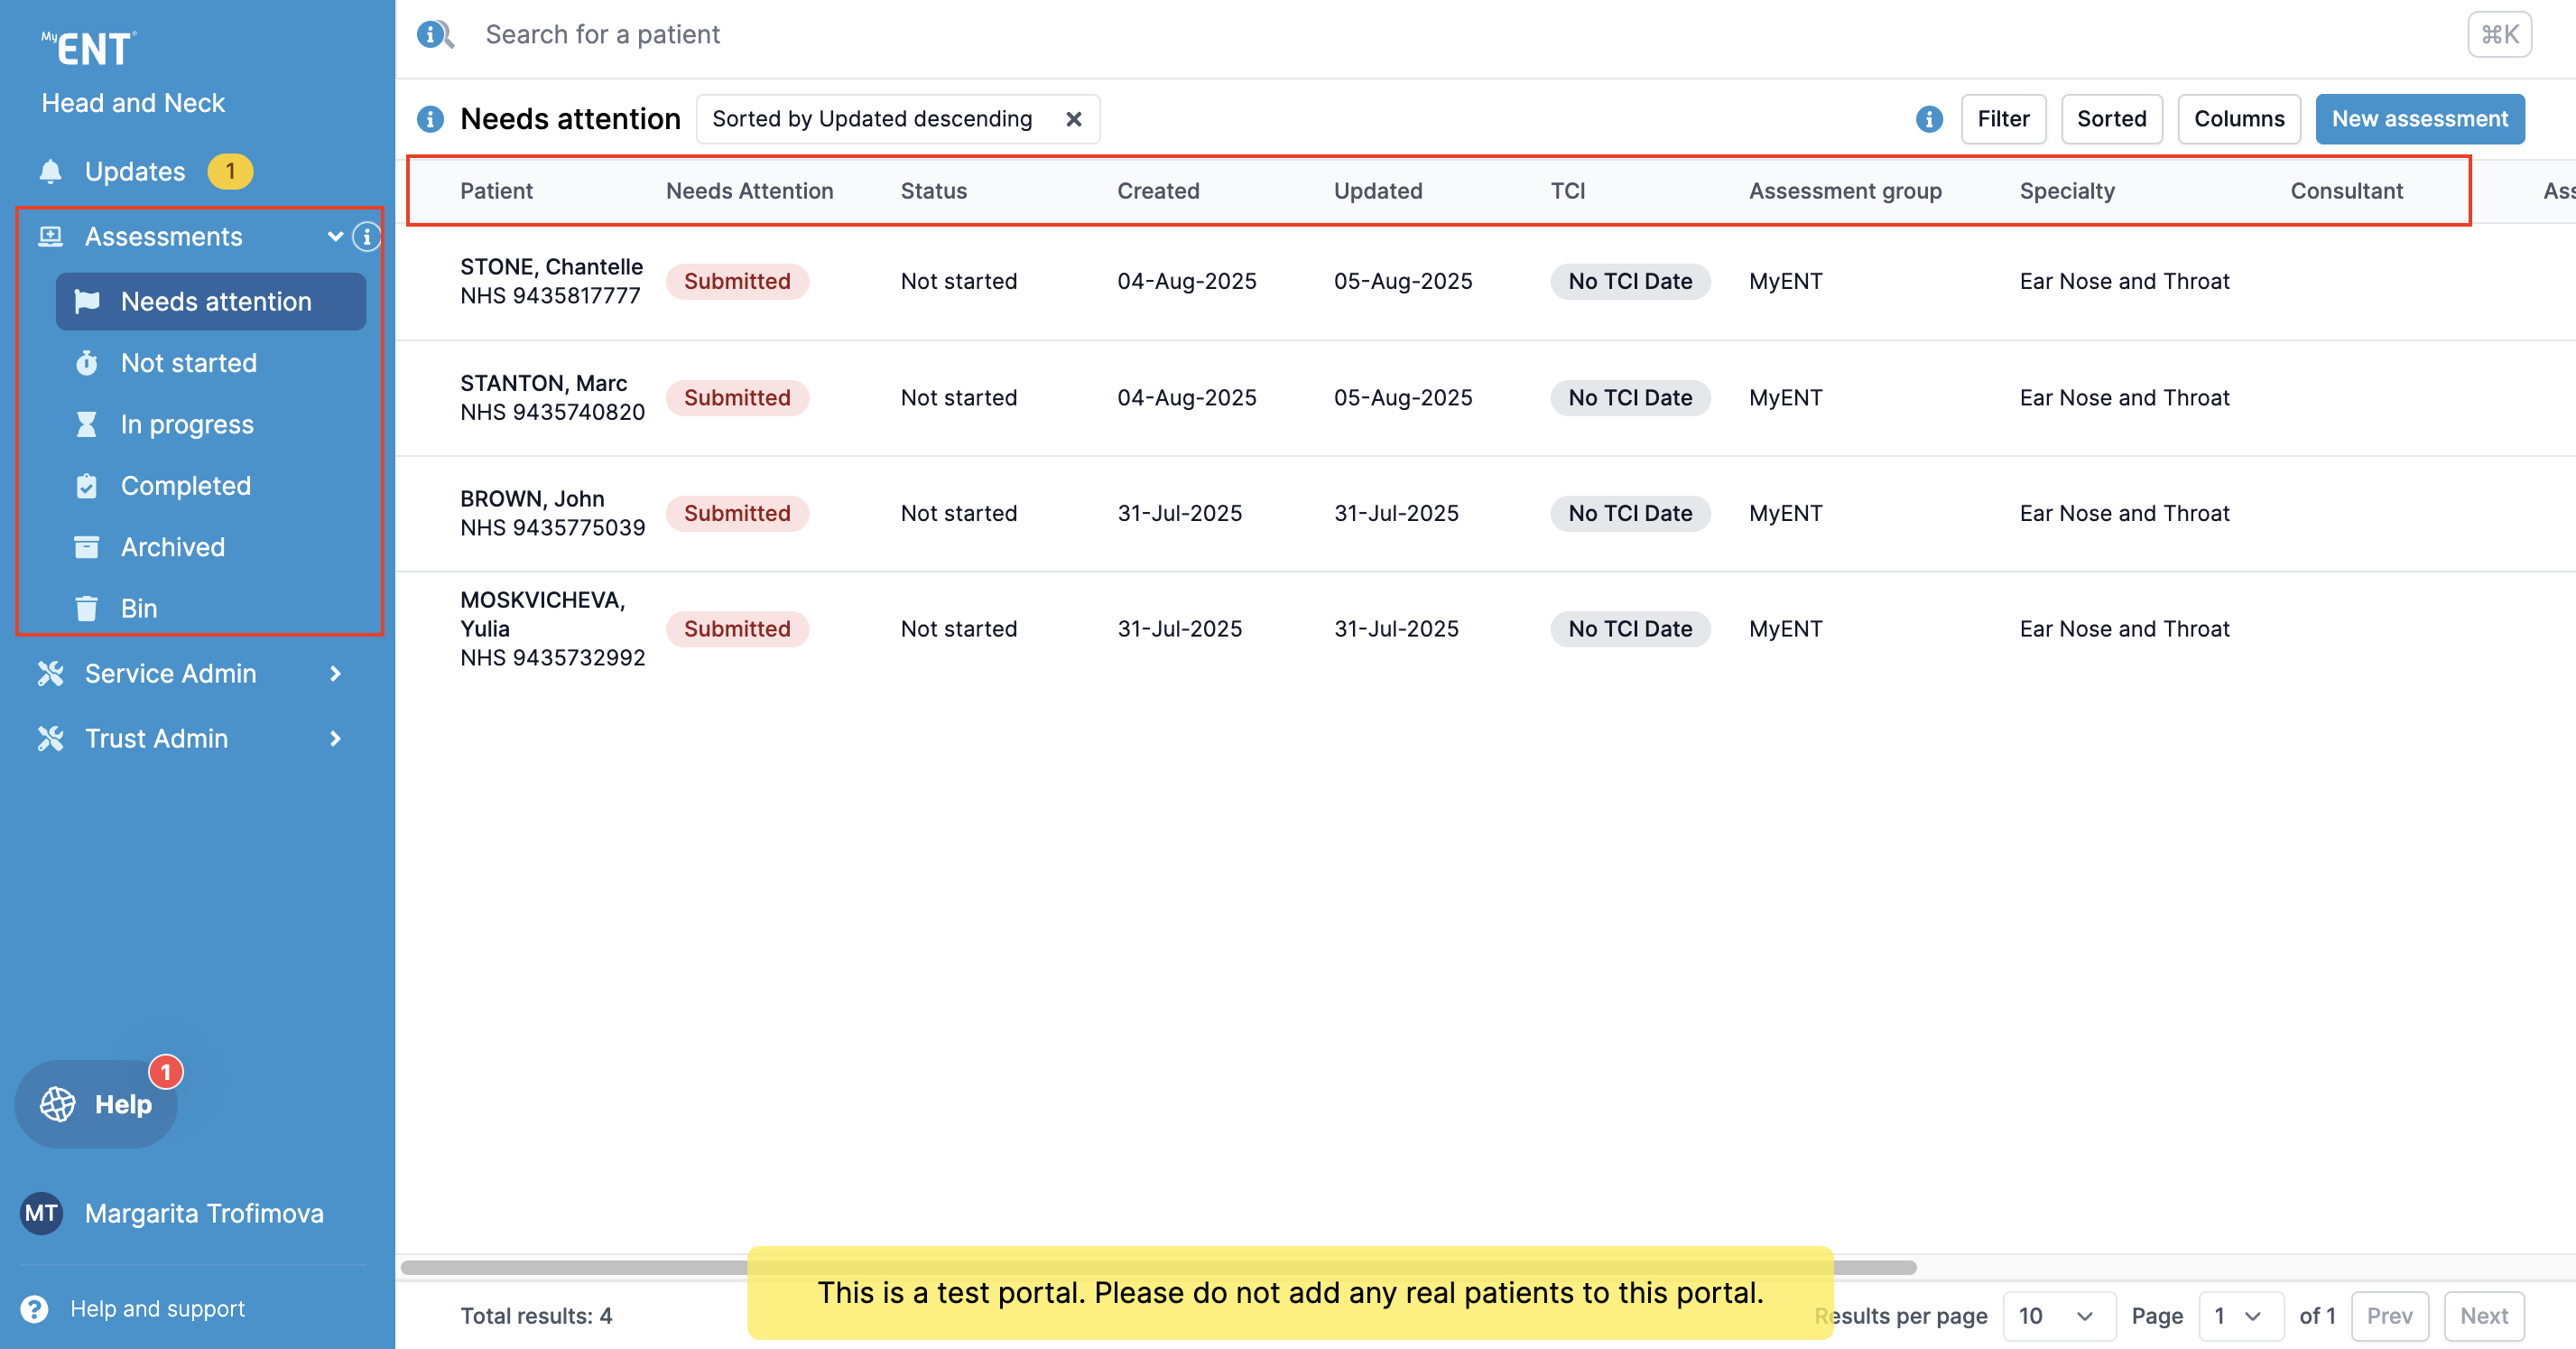
Task: Go to Completed assessments
Action: click(x=186, y=487)
